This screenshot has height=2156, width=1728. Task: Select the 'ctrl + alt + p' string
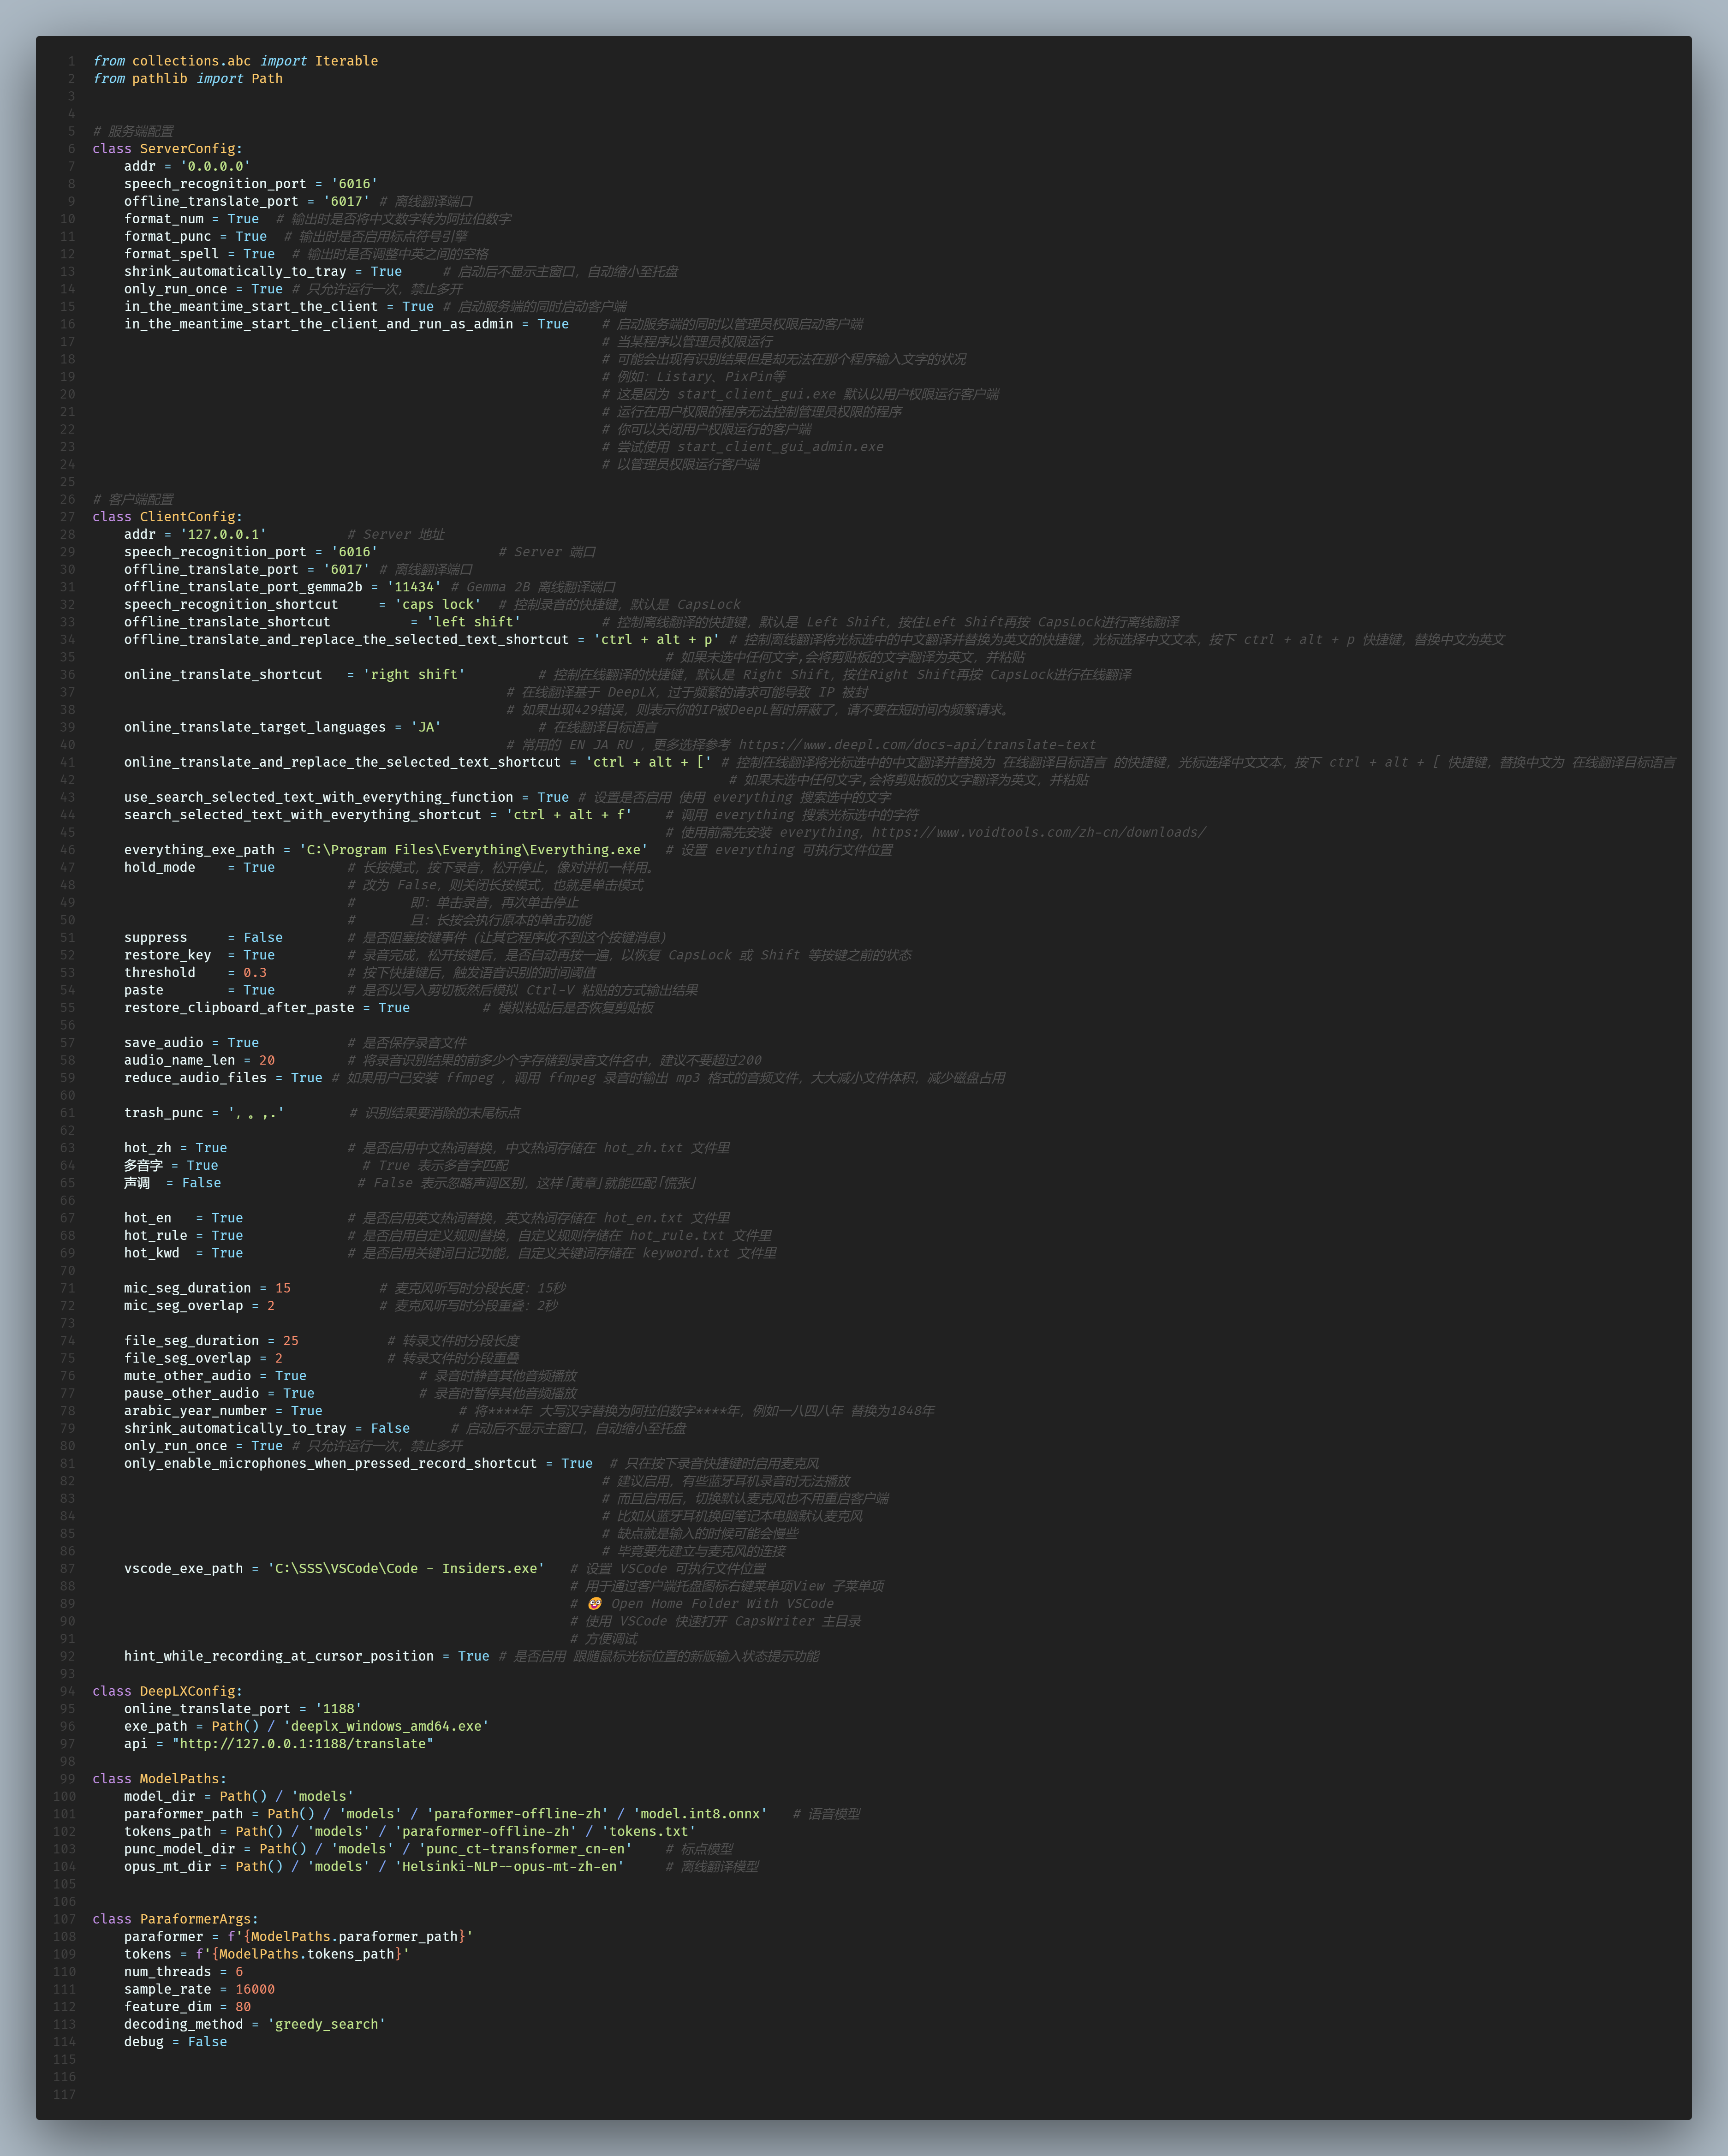pos(657,640)
